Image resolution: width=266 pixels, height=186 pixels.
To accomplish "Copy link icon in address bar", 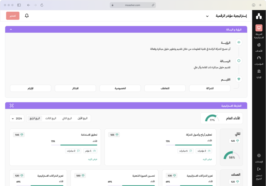I will tap(153, 5).
